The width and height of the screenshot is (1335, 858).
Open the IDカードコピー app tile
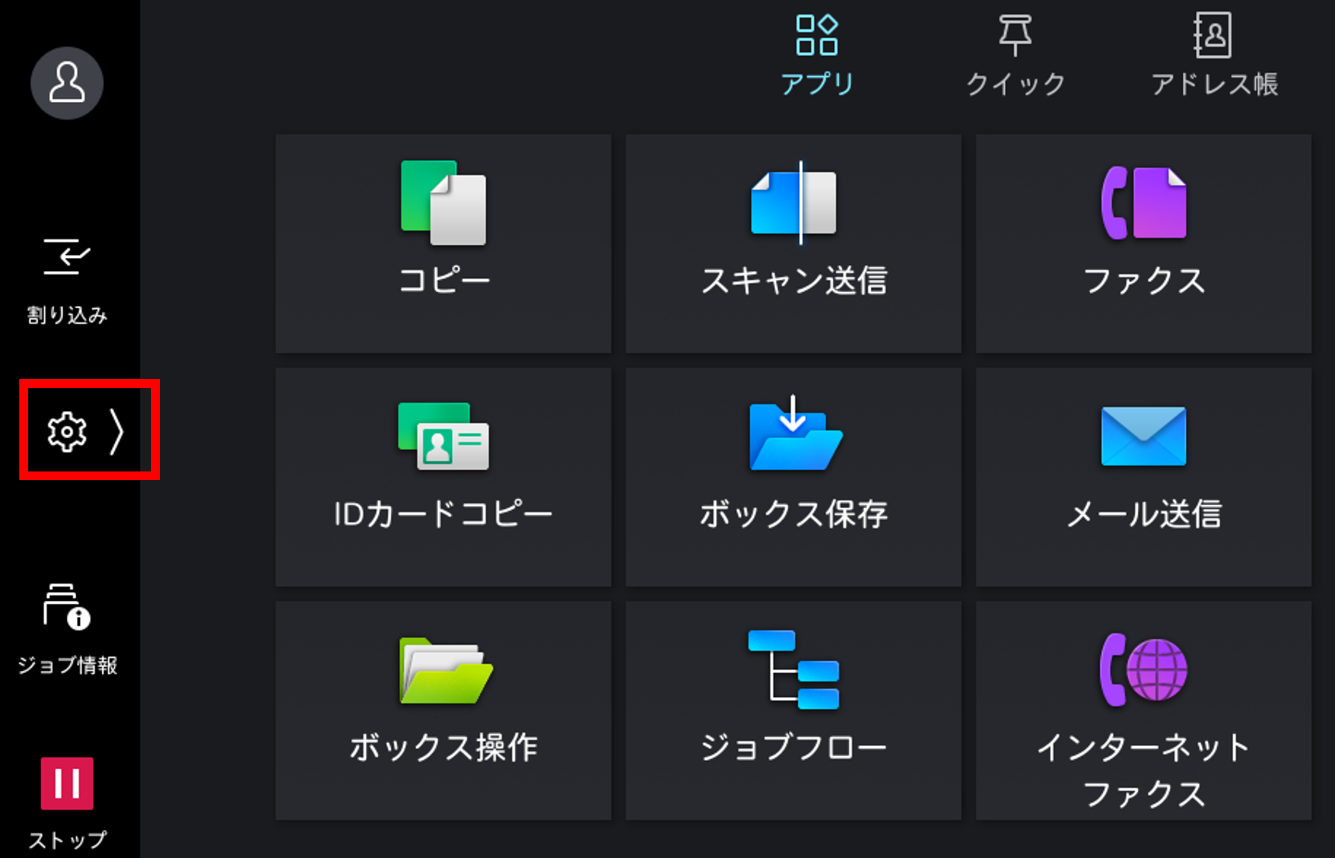(443, 477)
